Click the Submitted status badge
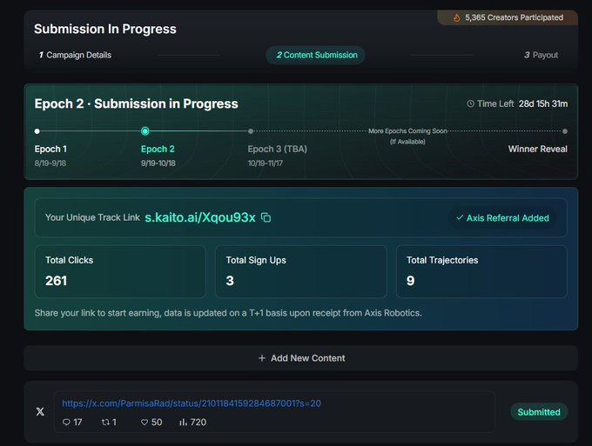 click(539, 412)
